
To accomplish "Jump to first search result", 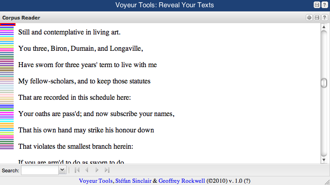I will point(77,170).
